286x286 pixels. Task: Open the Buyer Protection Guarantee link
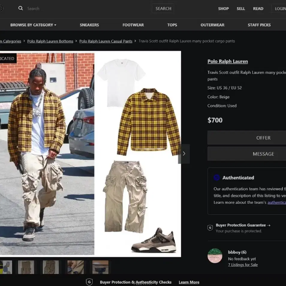[243, 225]
